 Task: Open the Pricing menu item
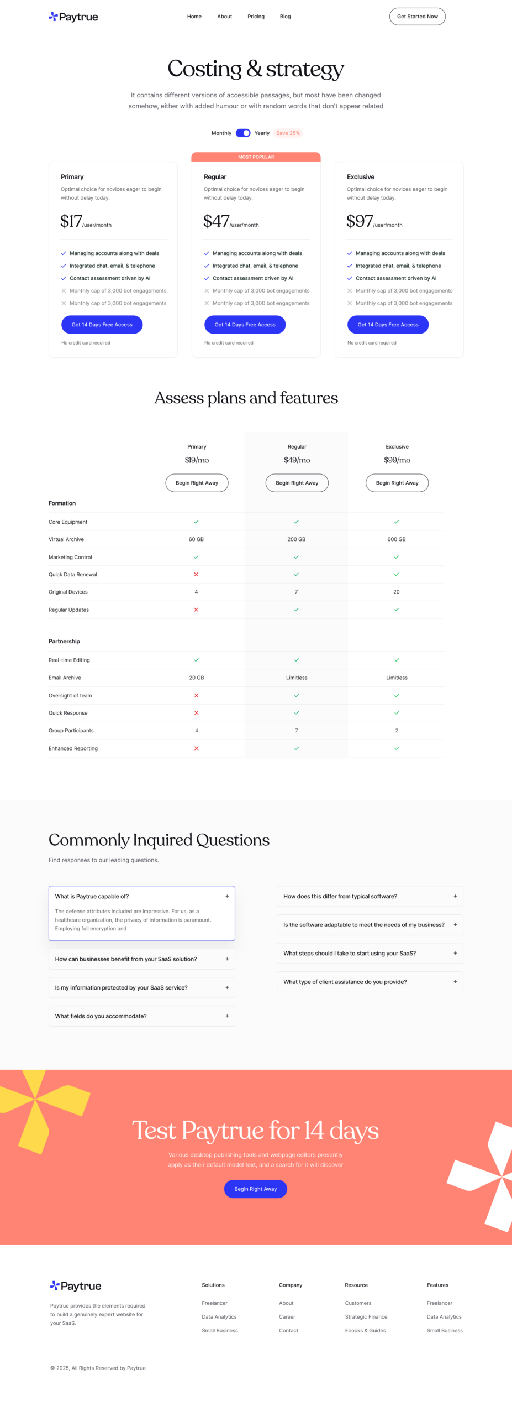tap(256, 17)
